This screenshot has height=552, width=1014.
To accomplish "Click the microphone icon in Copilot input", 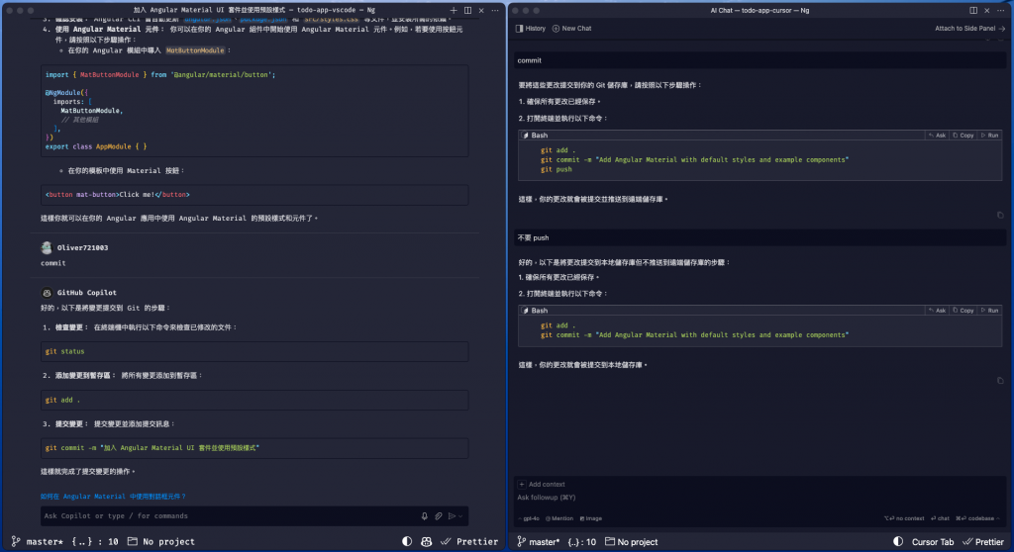I will click(x=424, y=515).
